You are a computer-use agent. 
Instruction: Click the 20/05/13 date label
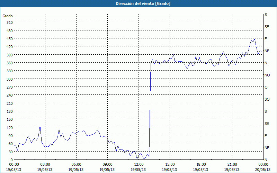pyautogui.click(x=263, y=170)
